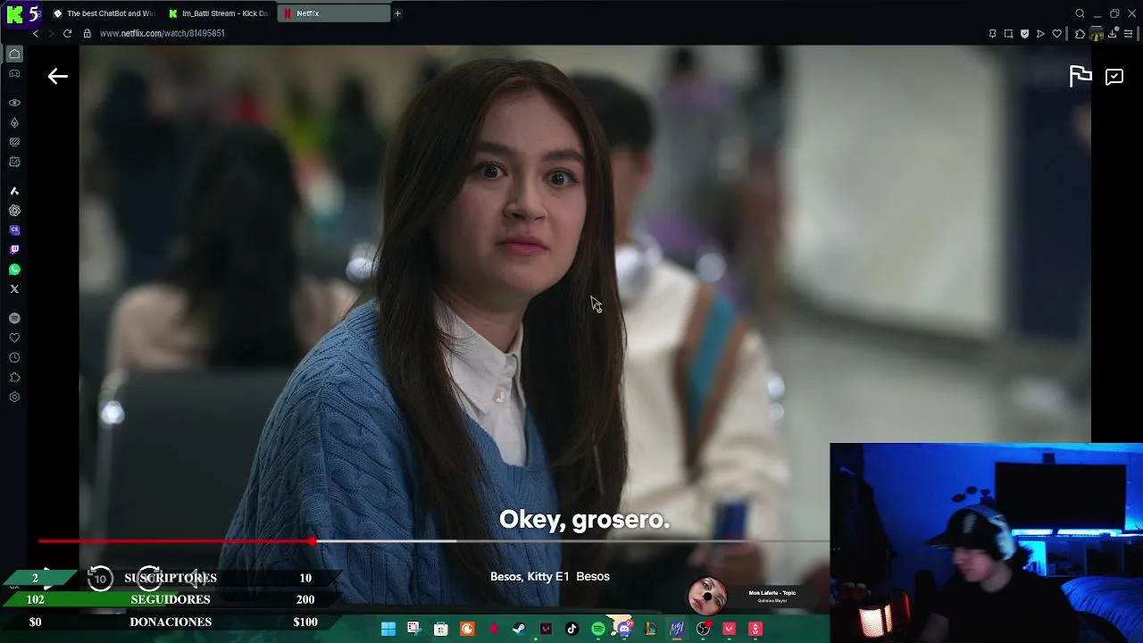Open browser tab search magnifier

(x=1080, y=13)
